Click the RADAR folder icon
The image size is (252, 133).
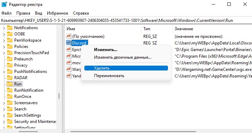(10, 78)
